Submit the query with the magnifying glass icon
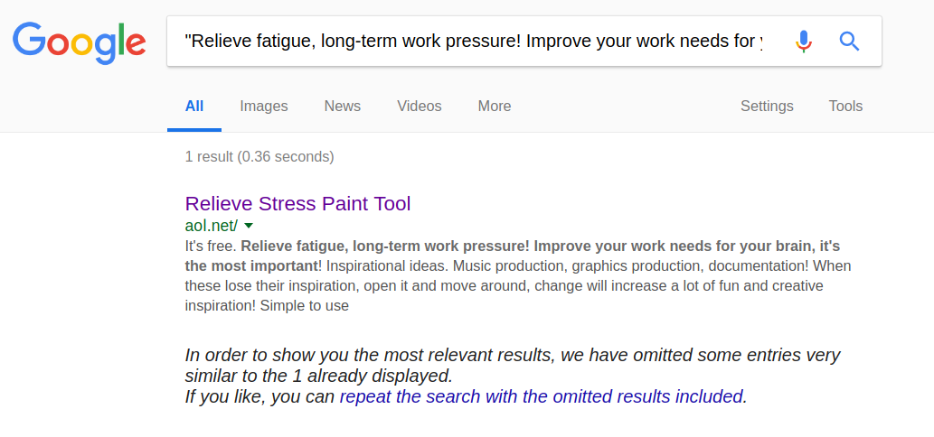The width and height of the screenshot is (934, 437). pyautogui.click(x=849, y=41)
